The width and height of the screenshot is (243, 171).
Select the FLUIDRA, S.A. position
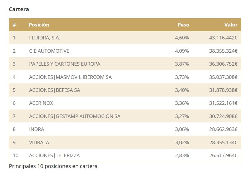(x=45, y=38)
